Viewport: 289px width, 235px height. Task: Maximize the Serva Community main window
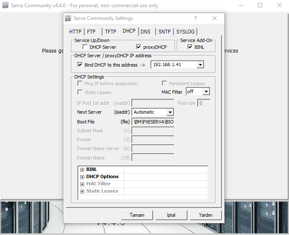coord(260,6)
